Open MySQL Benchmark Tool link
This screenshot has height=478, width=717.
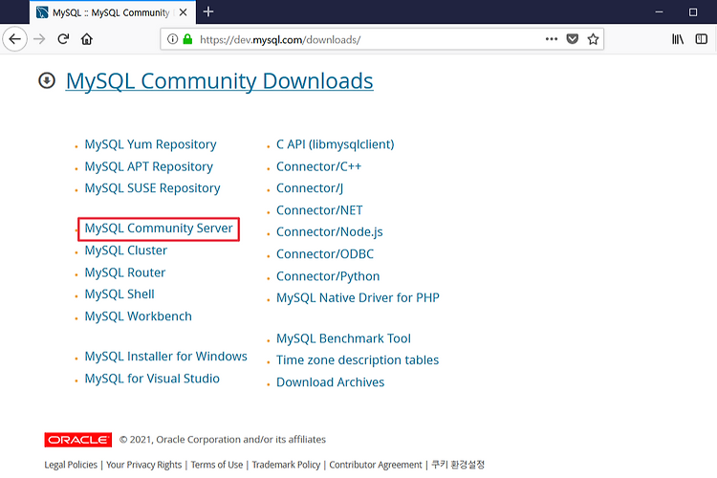(x=343, y=338)
